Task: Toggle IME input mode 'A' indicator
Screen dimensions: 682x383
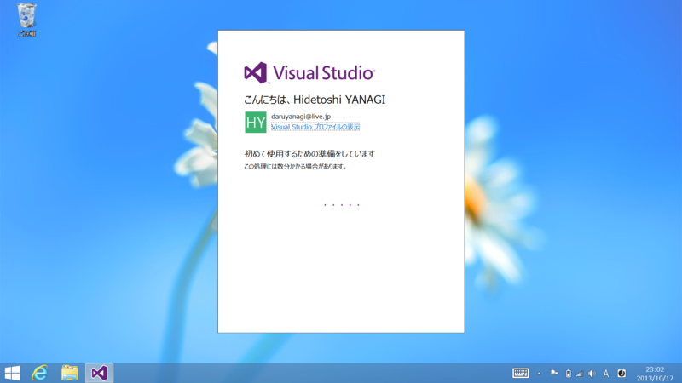Action: (x=606, y=374)
